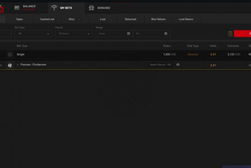Show Cashed out bets
Viewport: 251px width, 168px height.
[x=47, y=19]
